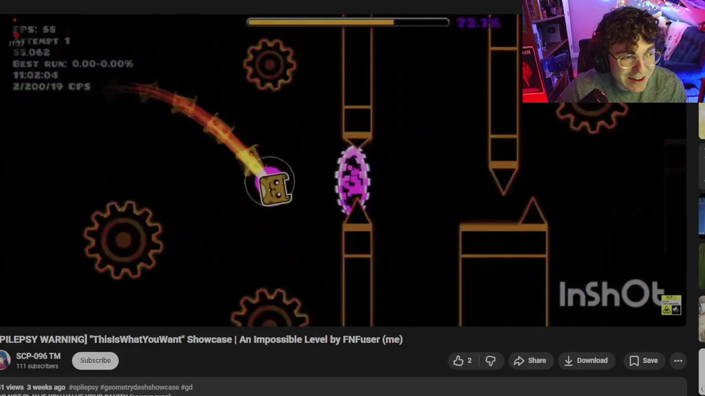
Task: Like the video with thumbs up
Action: pyautogui.click(x=463, y=360)
